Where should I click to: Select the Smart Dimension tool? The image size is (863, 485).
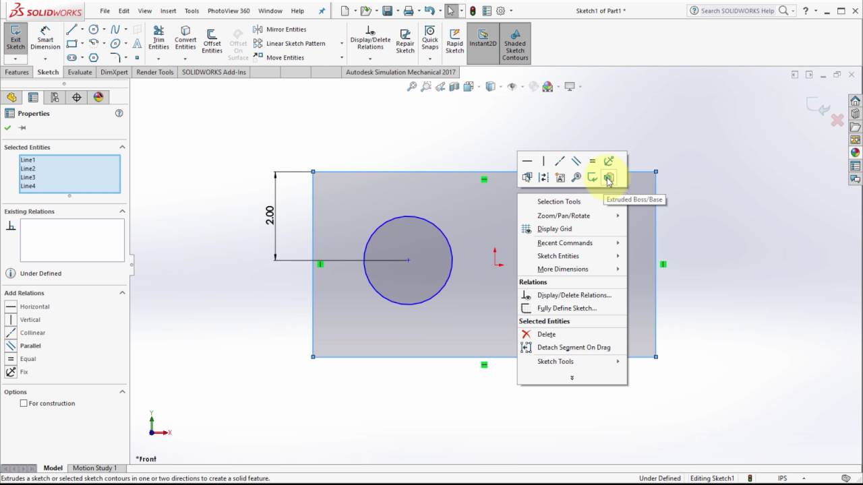tap(45, 37)
